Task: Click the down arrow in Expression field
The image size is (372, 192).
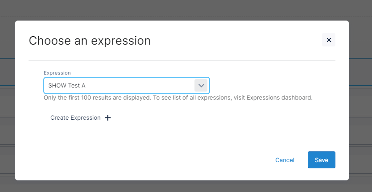Action: [x=201, y=85]
